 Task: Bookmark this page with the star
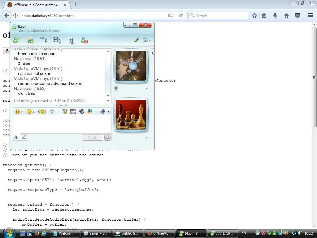click(254, 15)
